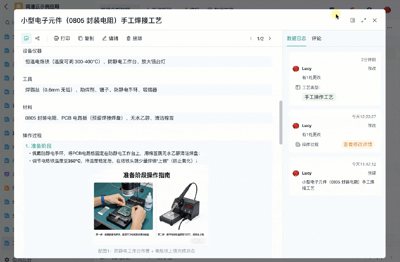Click the Lucy avatar in the 今天12:23:27 entry

click(x=296, y=126)
